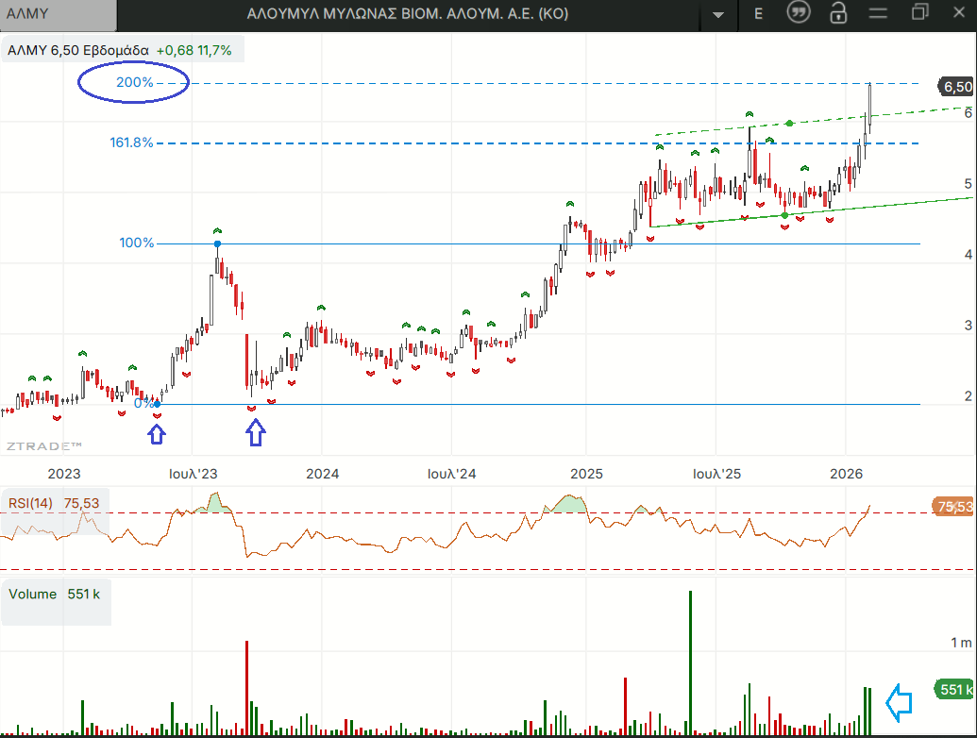Select the blue ellipse around 200%
The image size is (977, 738).
133,83
